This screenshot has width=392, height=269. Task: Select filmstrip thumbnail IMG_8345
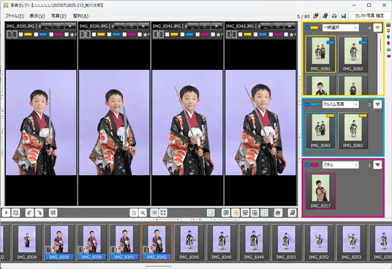pos(189,242)
